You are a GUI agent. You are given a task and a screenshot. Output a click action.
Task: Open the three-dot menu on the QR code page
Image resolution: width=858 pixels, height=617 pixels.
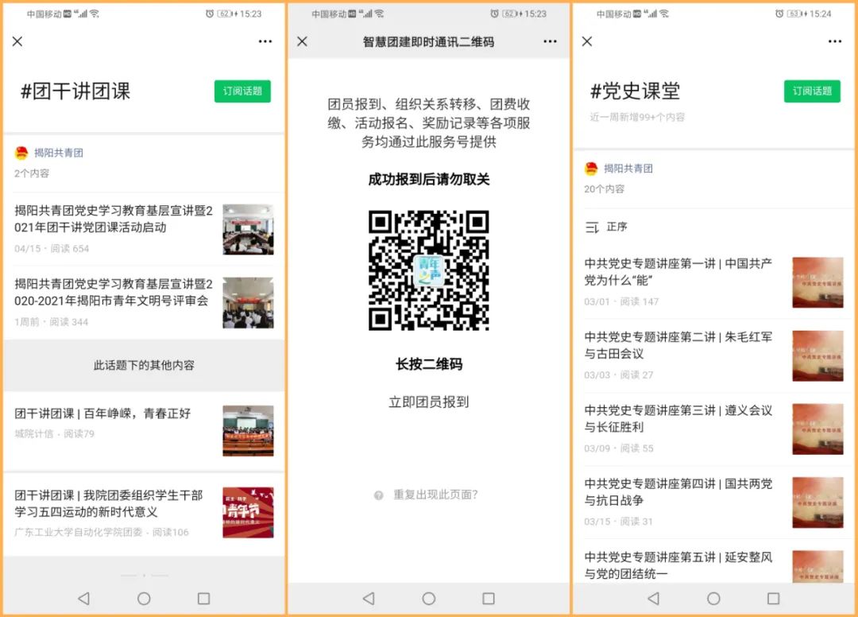click(x=550, y=41)
